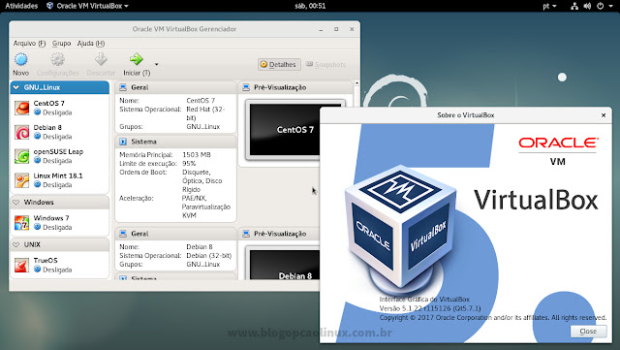Collapse the UNIX group
620x350 pixels.
point(16,244)
